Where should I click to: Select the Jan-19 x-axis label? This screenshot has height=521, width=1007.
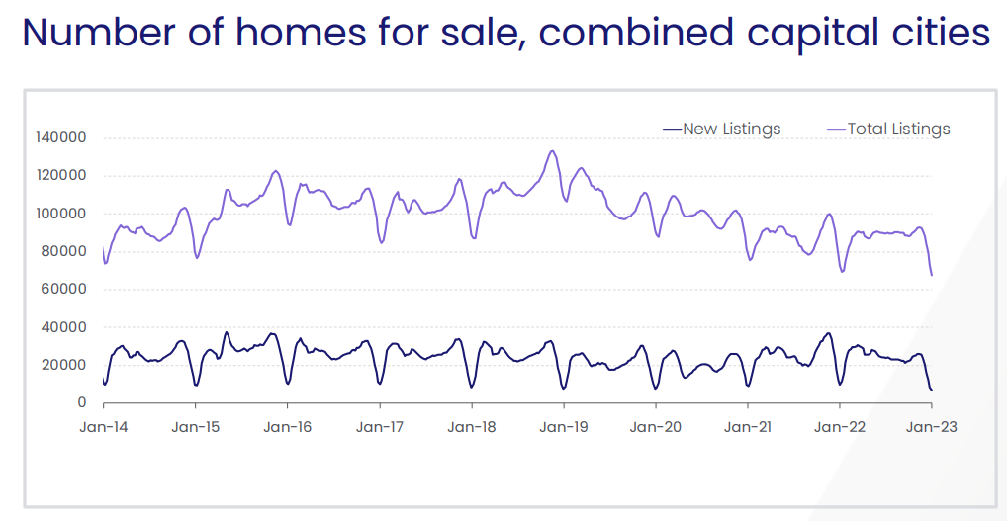coord(564,427)
